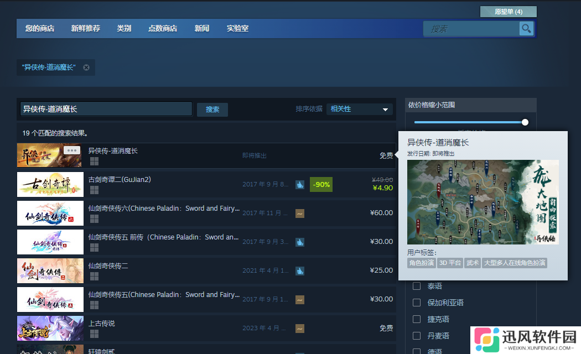Screen dimensions: 581x354
Task: Open the 愿望单 (4) wishlist button
Action: tap(509, 12)
